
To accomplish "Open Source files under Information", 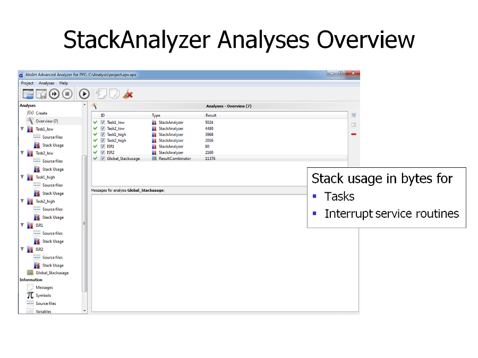I will click(46, 303).
